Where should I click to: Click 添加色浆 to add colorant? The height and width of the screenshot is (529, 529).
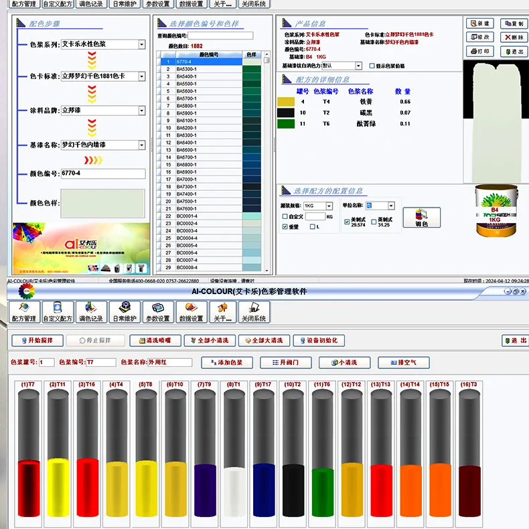tap(227, 362)
